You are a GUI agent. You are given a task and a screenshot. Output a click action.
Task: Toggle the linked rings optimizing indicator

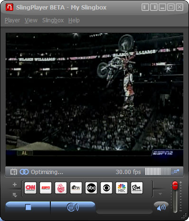(24, 172)
